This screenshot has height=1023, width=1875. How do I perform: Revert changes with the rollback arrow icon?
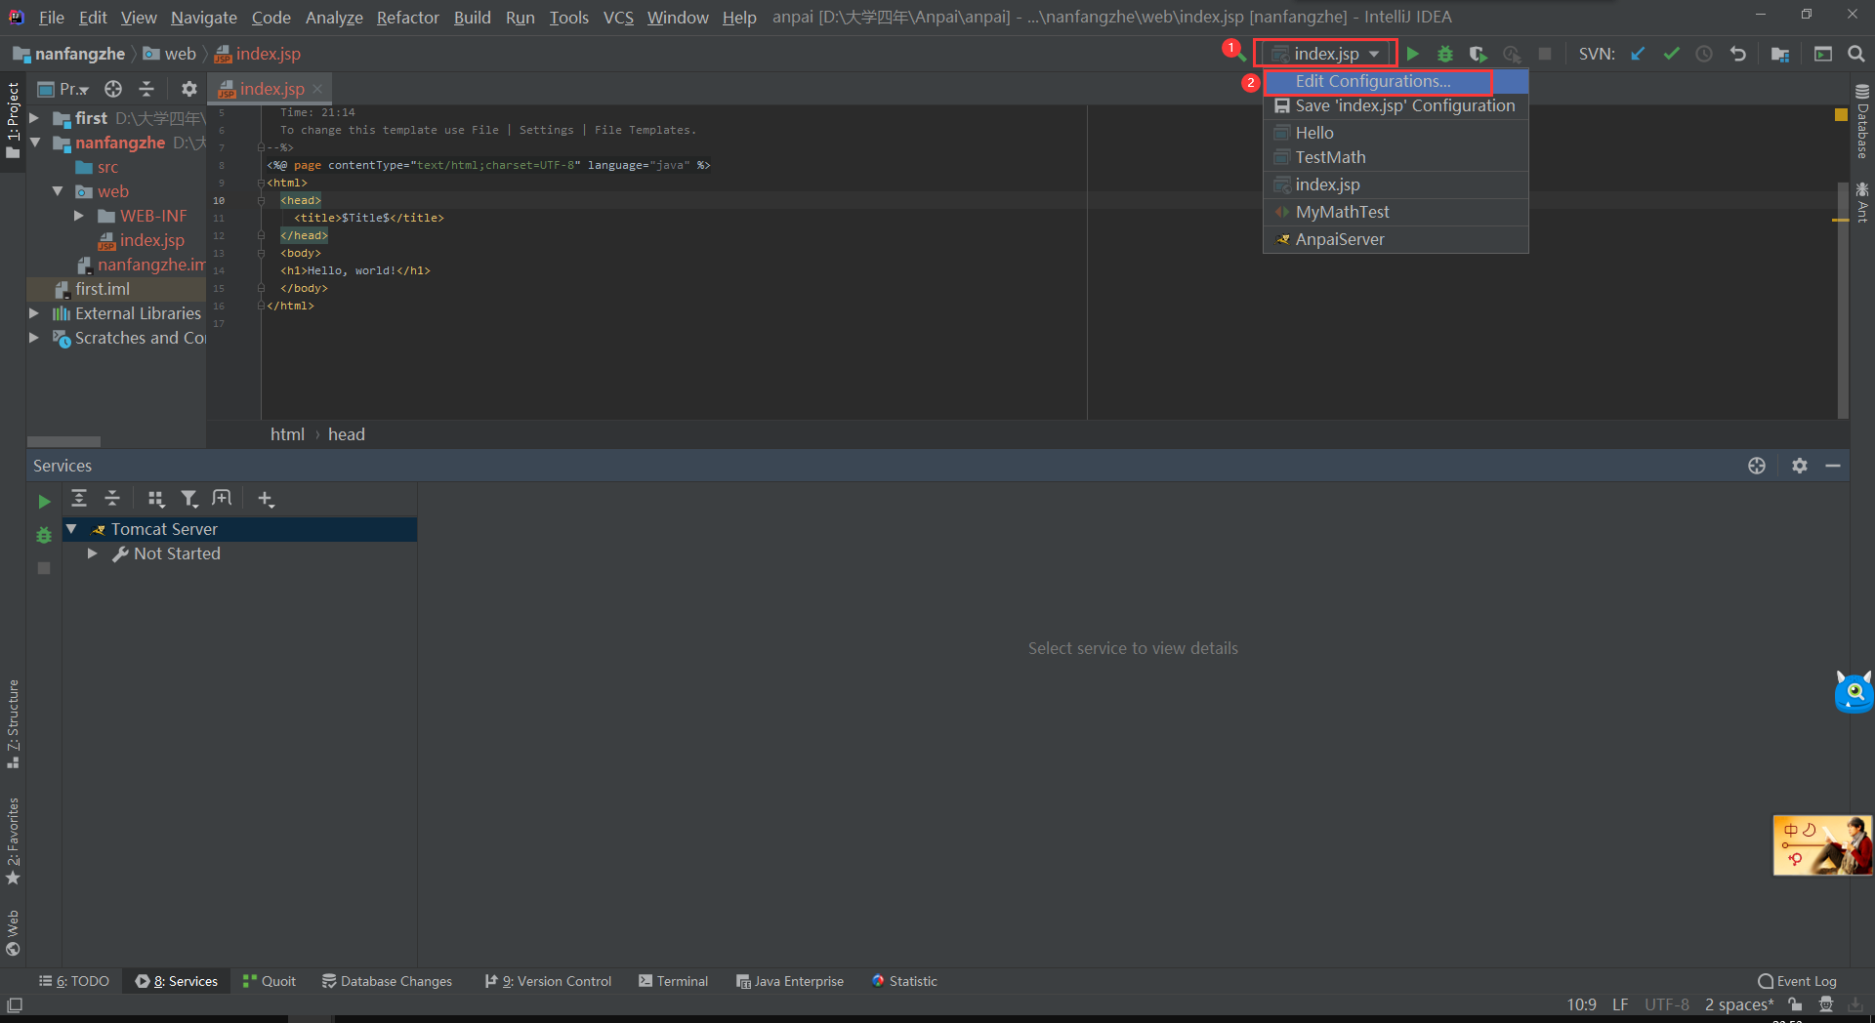tap(1737, 54)
